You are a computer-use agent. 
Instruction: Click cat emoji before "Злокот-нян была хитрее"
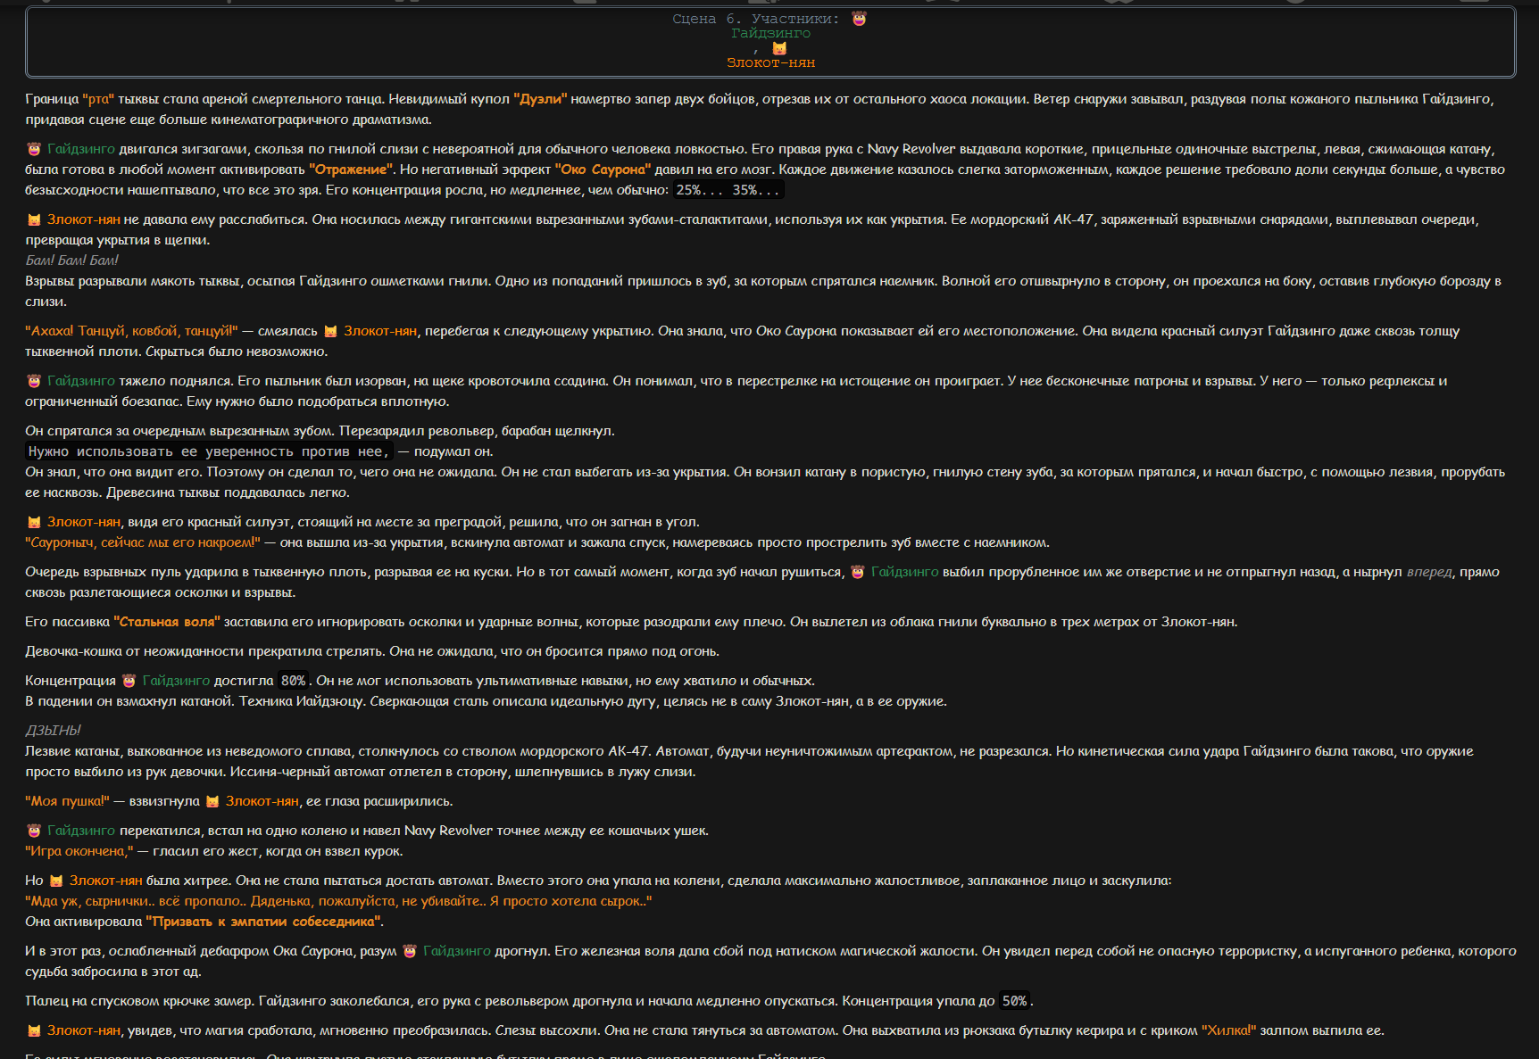tap(56, 881)
